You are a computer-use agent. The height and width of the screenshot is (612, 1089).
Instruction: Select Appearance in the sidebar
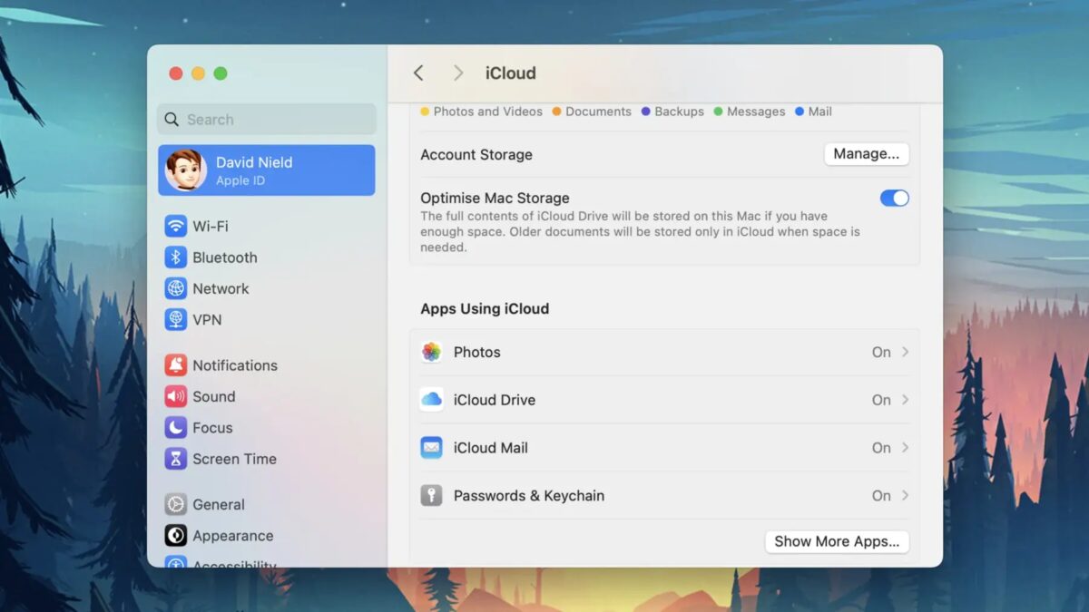pyautogui.click(x=232, y=536)
